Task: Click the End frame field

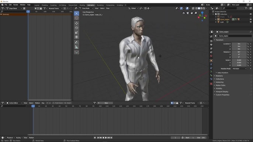Action: (x=201, y=138)
